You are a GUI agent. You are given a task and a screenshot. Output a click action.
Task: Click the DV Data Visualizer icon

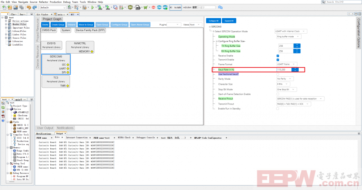[x=130, y=7]
